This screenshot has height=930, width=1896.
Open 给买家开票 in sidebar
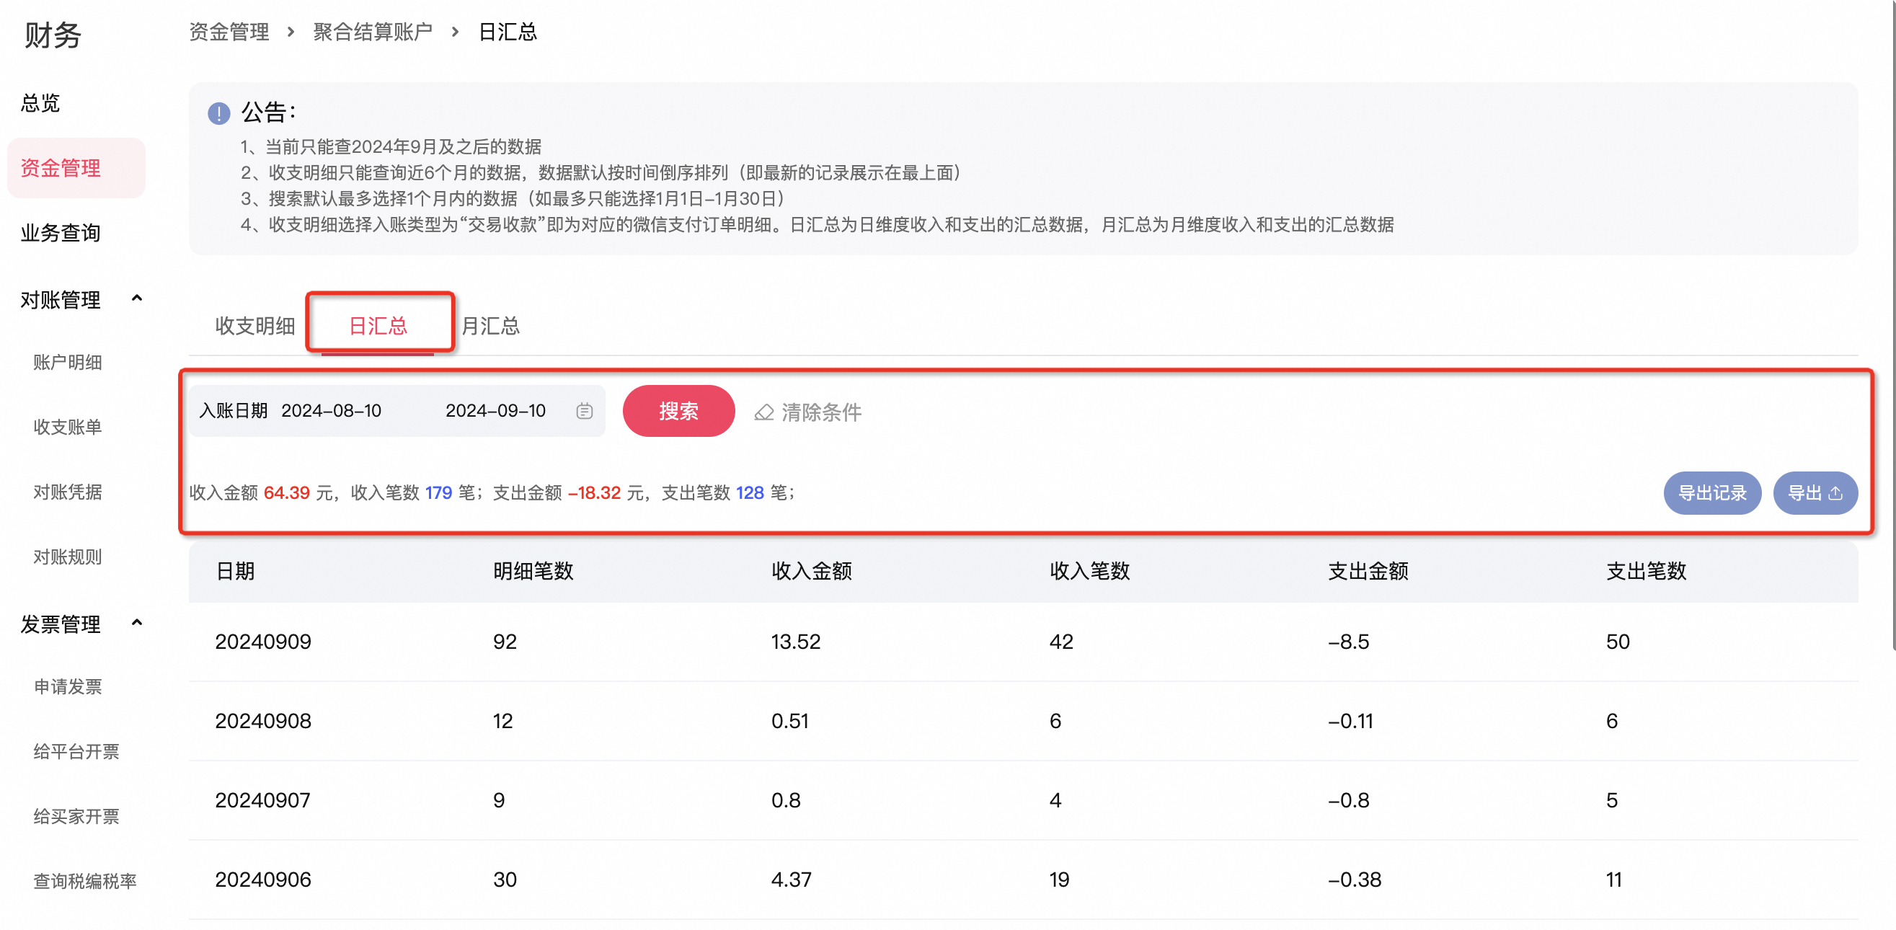point(76,816)
